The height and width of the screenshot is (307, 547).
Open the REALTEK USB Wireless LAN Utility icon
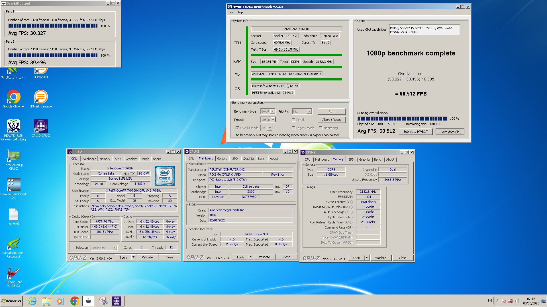13,130
